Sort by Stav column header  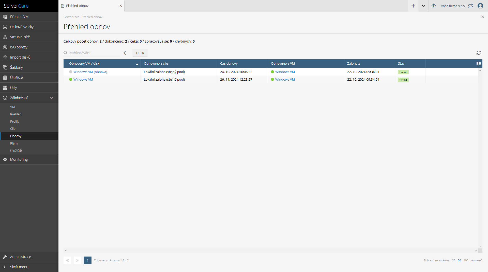tap(410, 64)
